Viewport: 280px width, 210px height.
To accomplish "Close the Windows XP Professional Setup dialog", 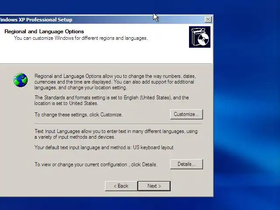I will point(208,19).
